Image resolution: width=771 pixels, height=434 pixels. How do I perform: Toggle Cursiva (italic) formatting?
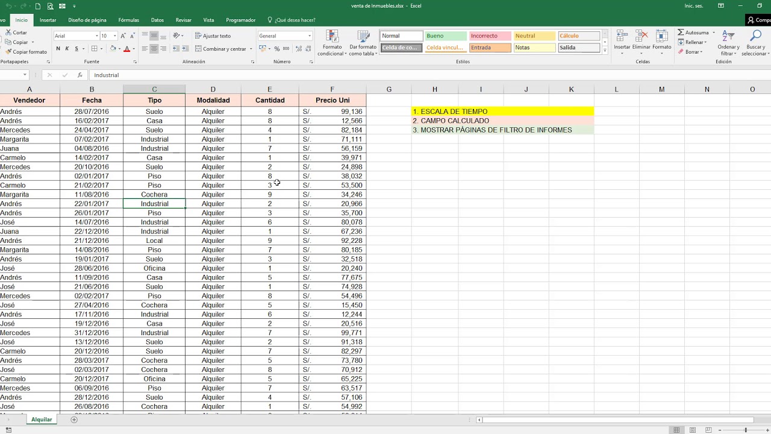tap(67, 49)
